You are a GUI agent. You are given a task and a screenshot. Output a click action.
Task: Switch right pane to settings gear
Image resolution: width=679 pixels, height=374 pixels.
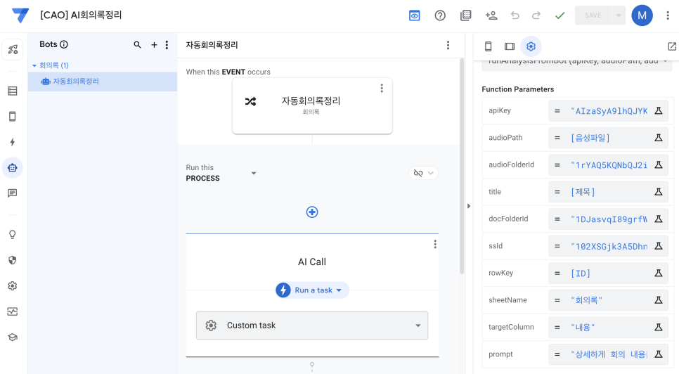[x=531, y=46]
